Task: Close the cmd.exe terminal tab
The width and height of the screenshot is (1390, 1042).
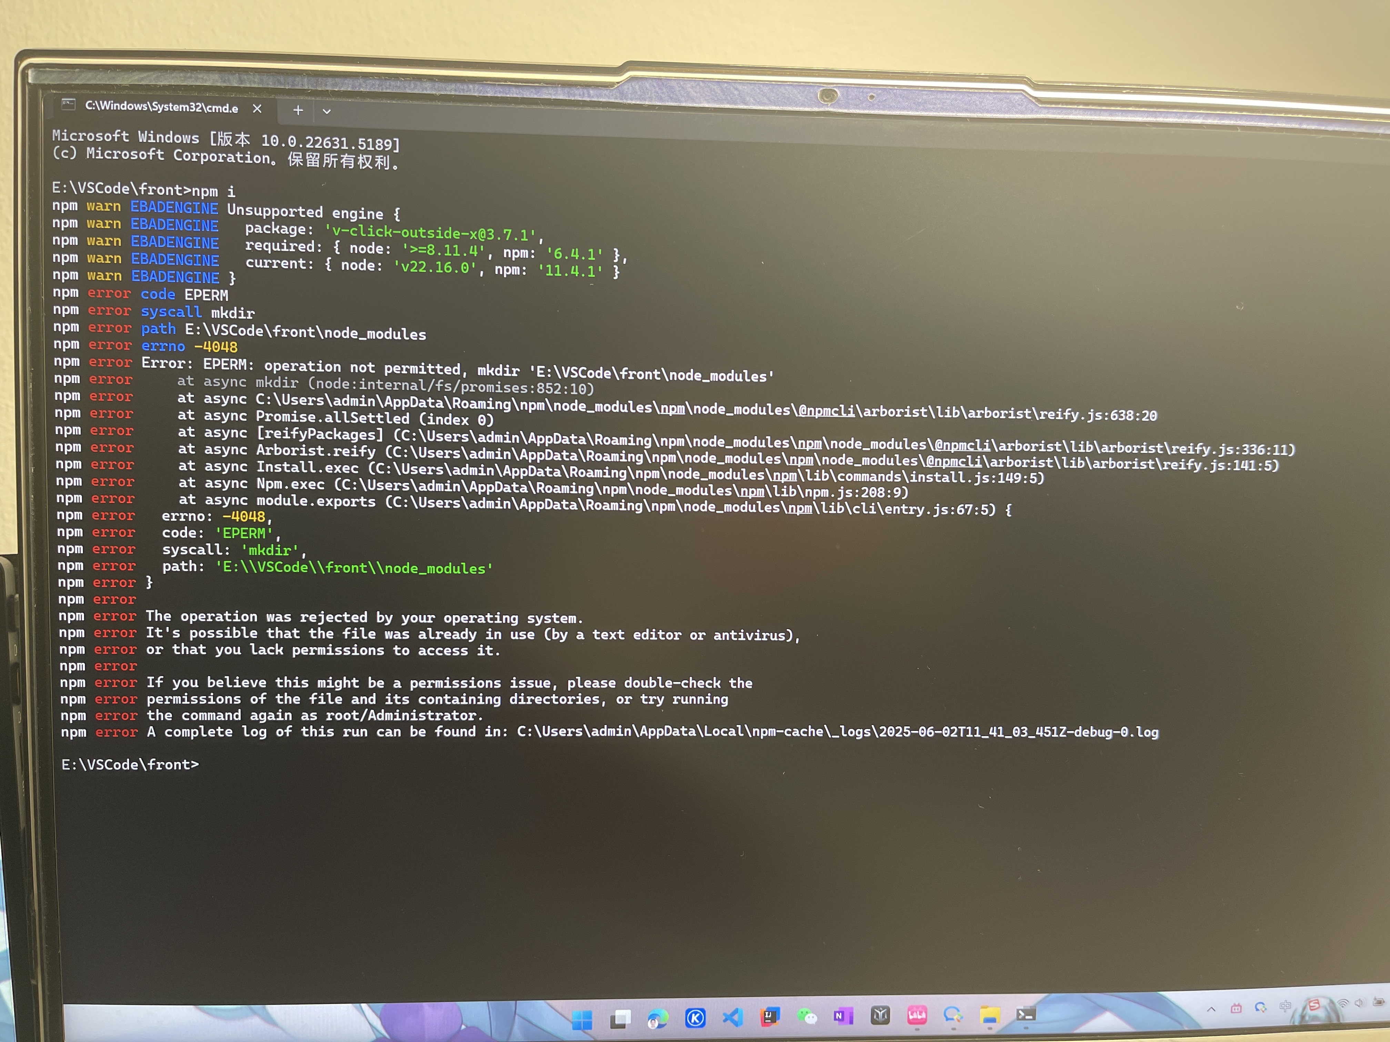Action: [x=257, y=109]
